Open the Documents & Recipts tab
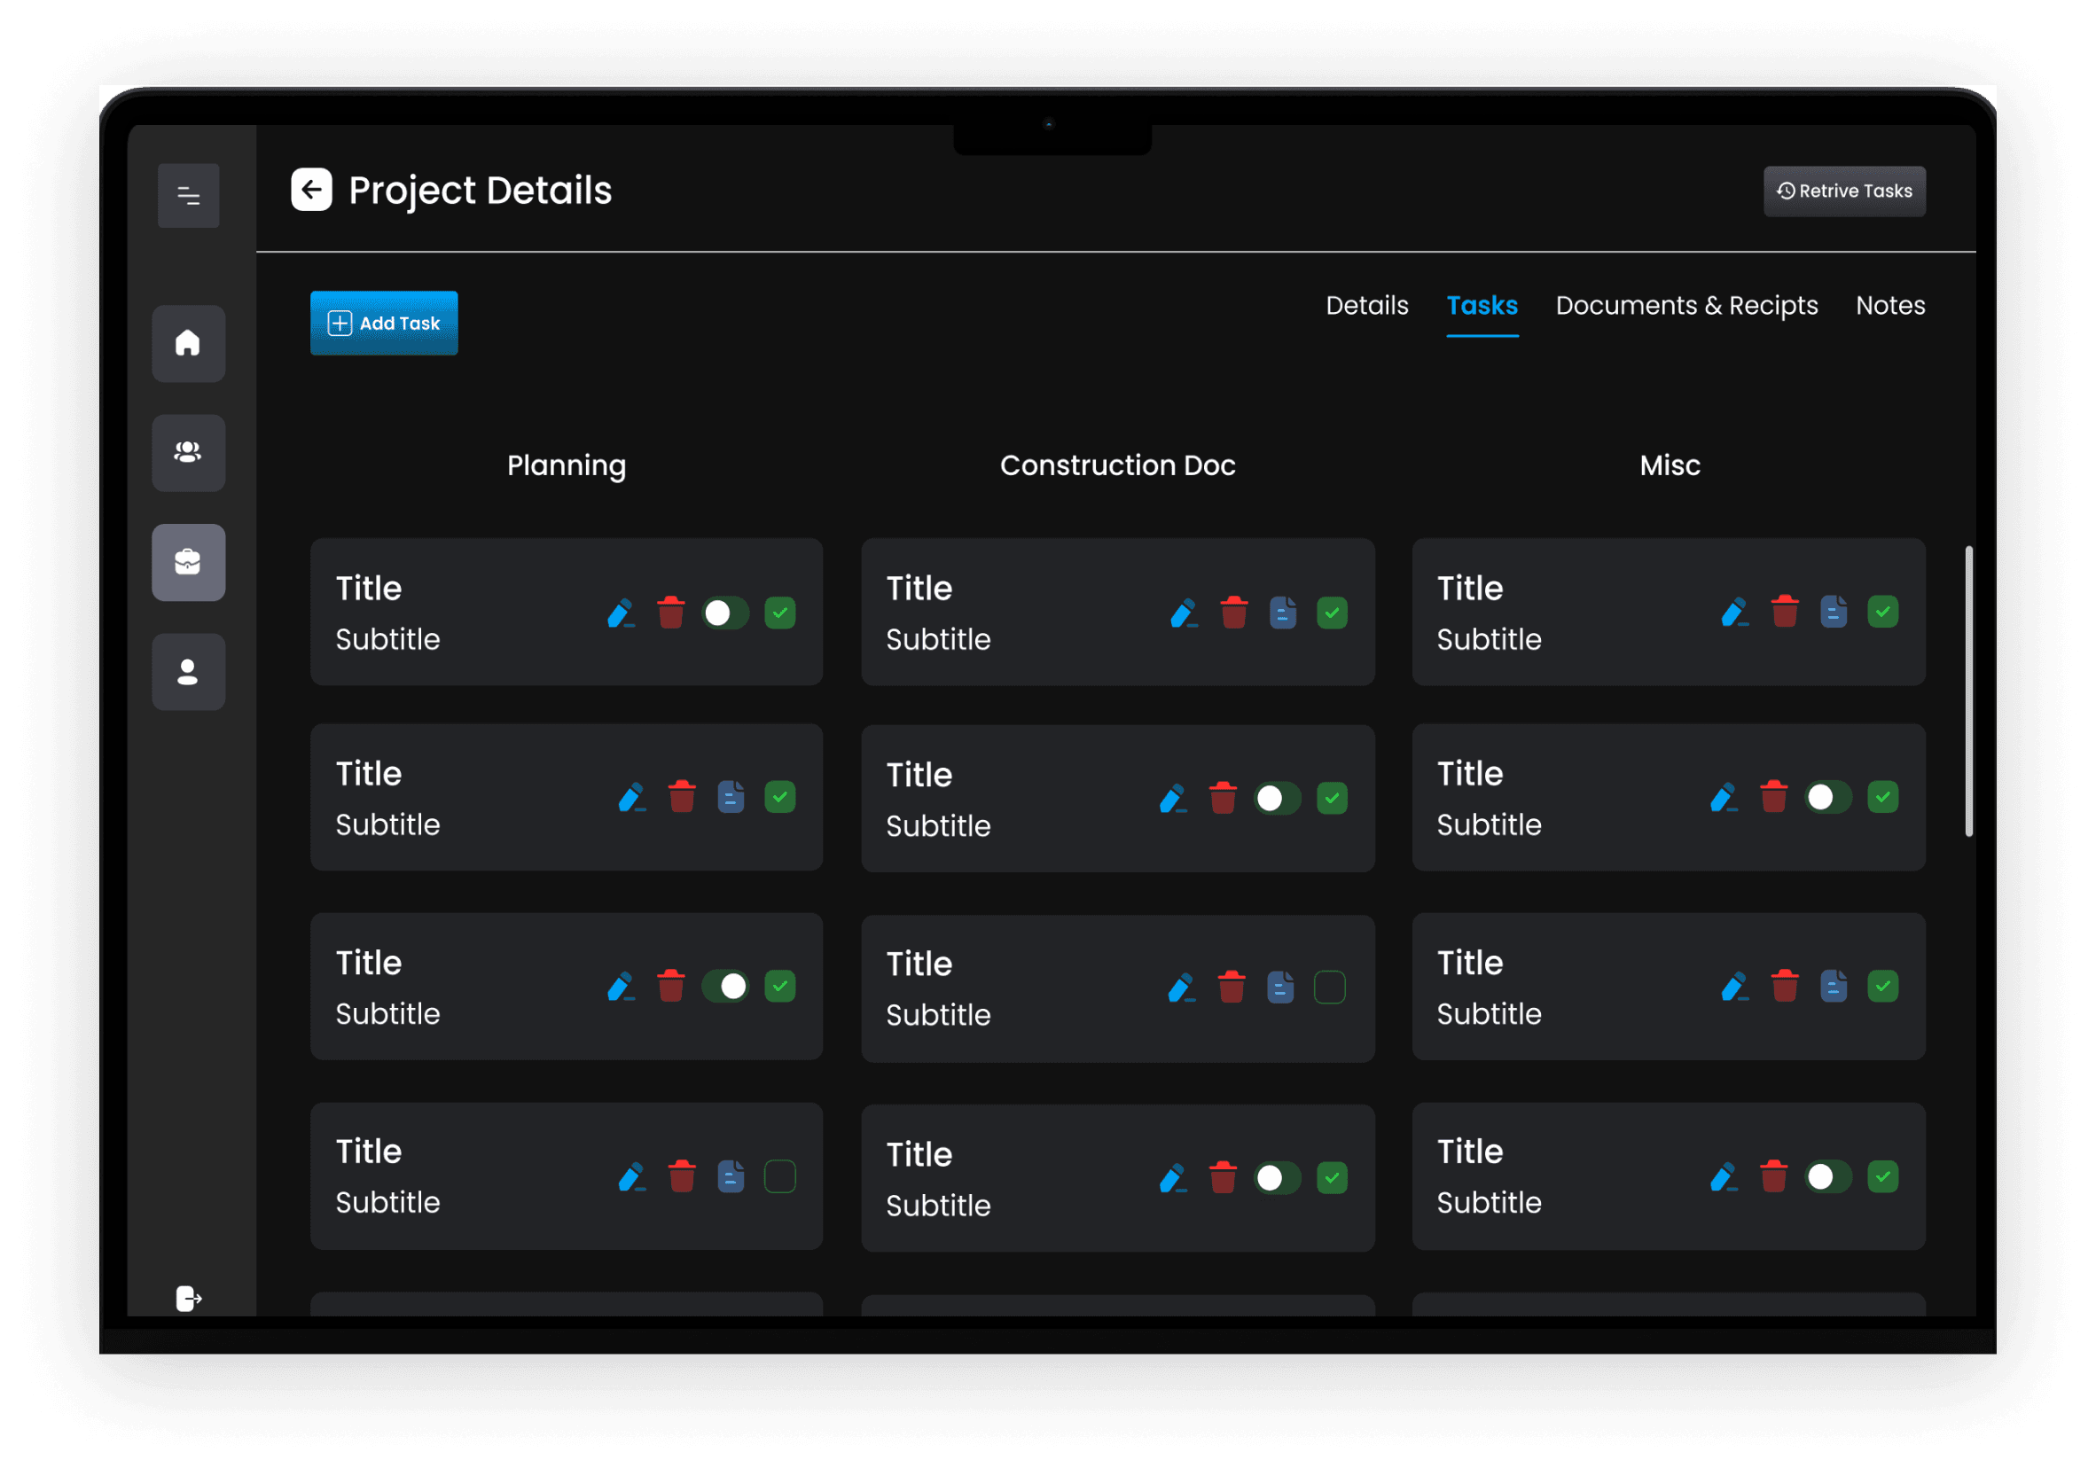 coord(1686,305)
